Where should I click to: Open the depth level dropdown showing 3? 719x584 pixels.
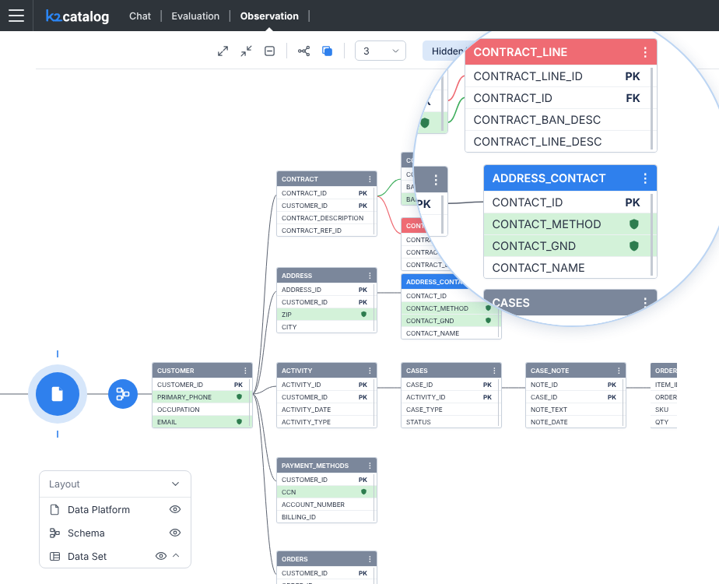(x=381, y=51)
